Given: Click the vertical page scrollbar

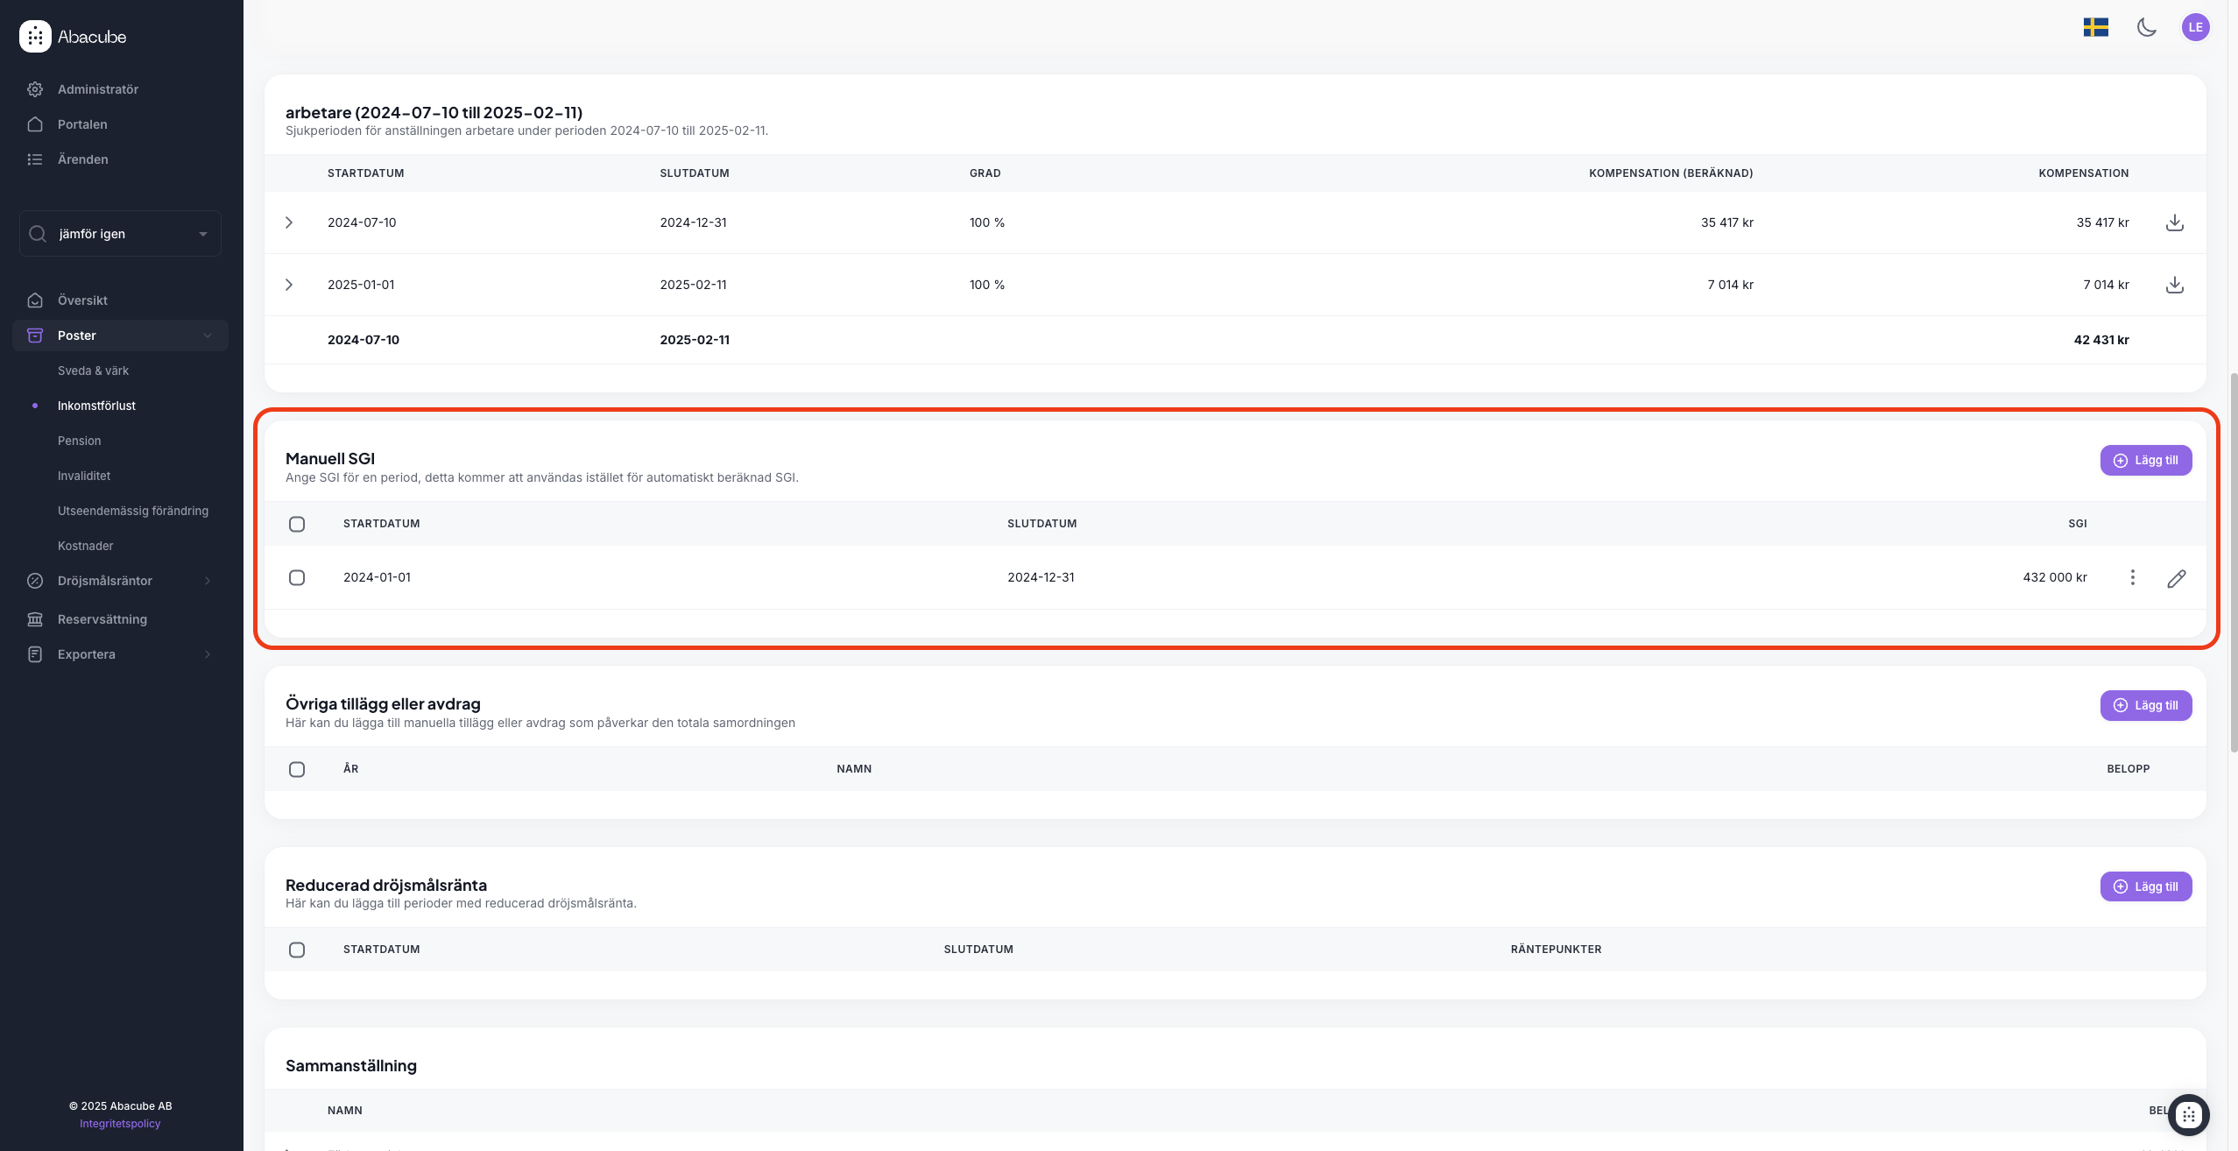Looking at the screenshot, I should [2233, 561].
